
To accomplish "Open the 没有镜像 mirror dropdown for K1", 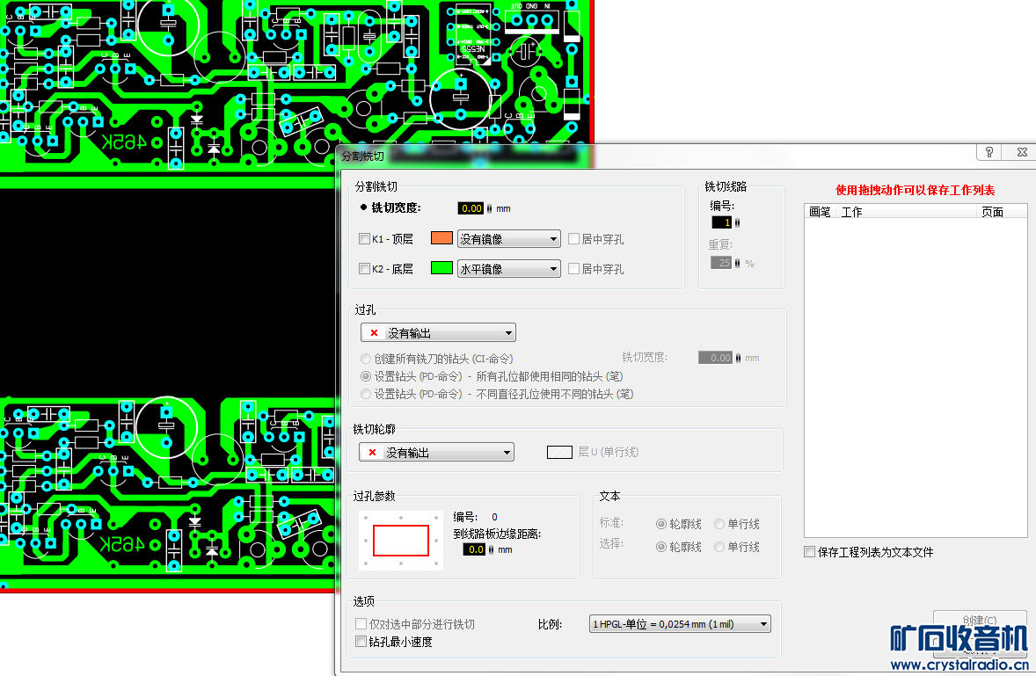I will [x=508, y=239].
